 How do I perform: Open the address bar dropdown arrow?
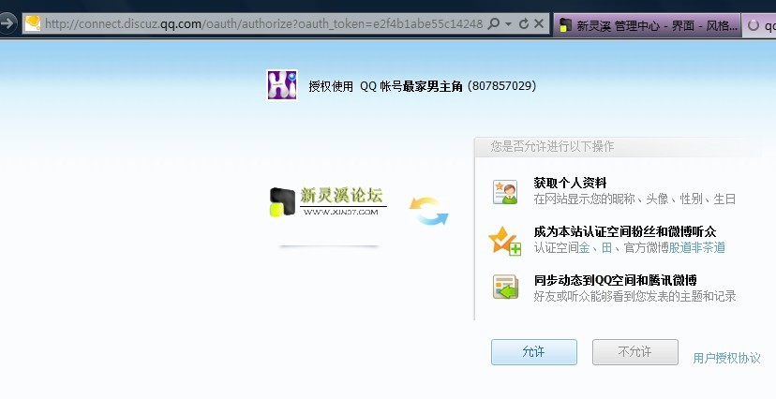pyautogui.click(x=508, y=23)
